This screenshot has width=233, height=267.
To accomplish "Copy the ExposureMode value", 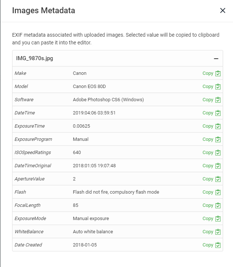I will (x=208, y=219).
